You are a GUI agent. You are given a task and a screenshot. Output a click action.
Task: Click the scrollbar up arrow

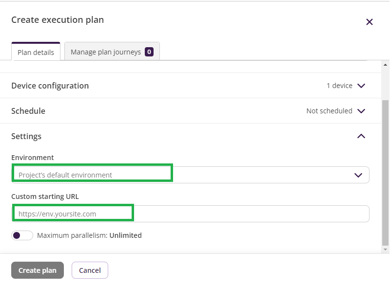385,65
